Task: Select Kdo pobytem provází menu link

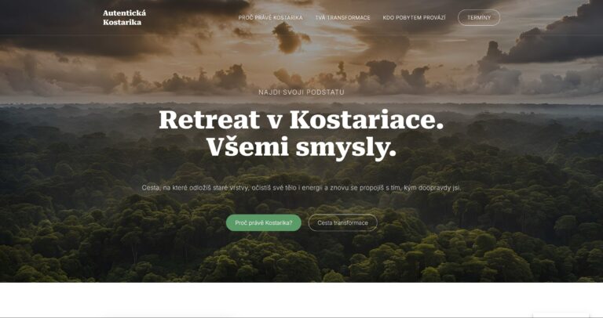Action: pyautogui.click(x=415, y=18)
